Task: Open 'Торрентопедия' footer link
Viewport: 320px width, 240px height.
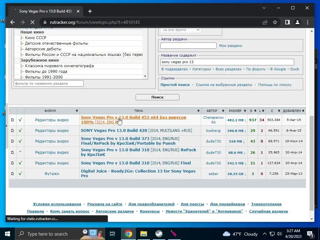Action: (266, 204)
